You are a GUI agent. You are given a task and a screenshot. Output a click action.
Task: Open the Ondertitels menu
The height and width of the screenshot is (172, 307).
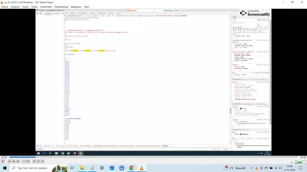[x=46, y=7]
